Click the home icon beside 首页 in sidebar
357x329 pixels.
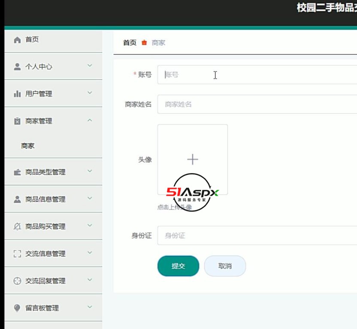[x=17, y=40]
